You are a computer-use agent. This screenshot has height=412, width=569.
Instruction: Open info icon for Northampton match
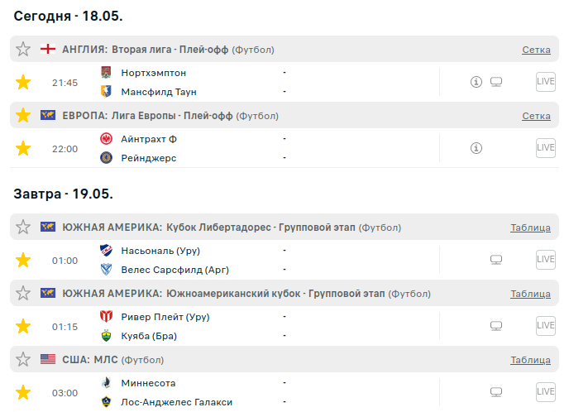coord(476,82)
